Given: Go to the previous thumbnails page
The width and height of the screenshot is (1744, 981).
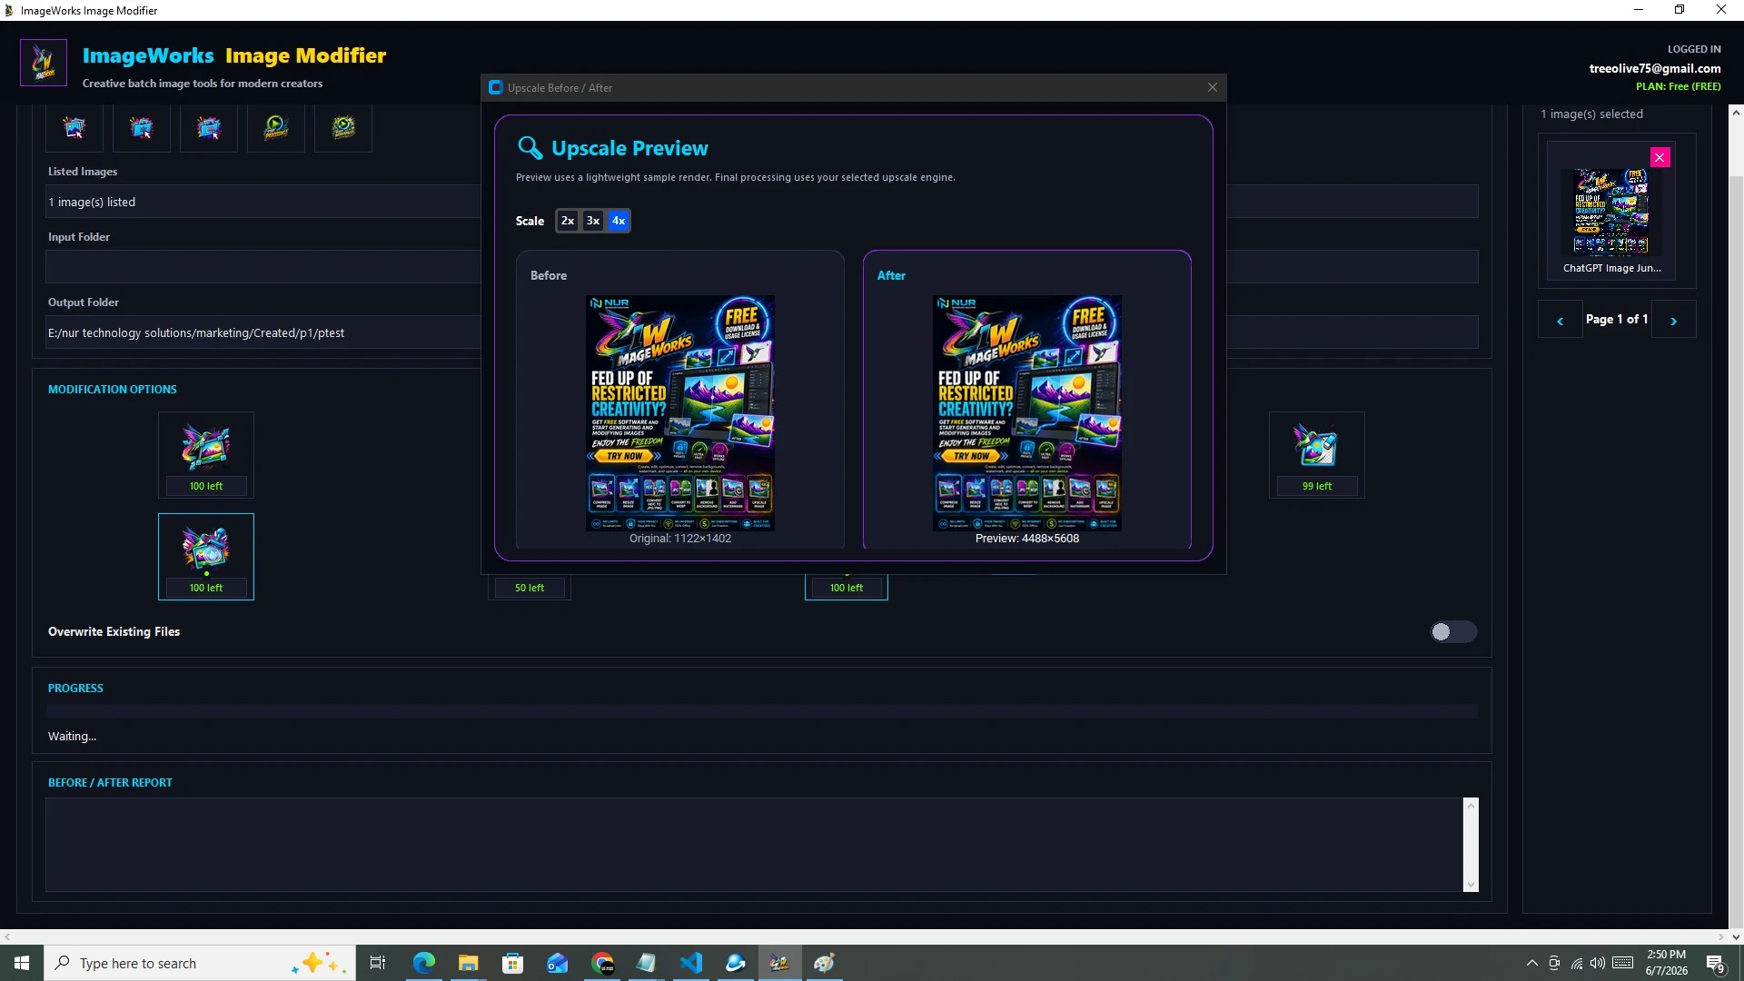Looking at the screenshot, I should coord(1561,320).
